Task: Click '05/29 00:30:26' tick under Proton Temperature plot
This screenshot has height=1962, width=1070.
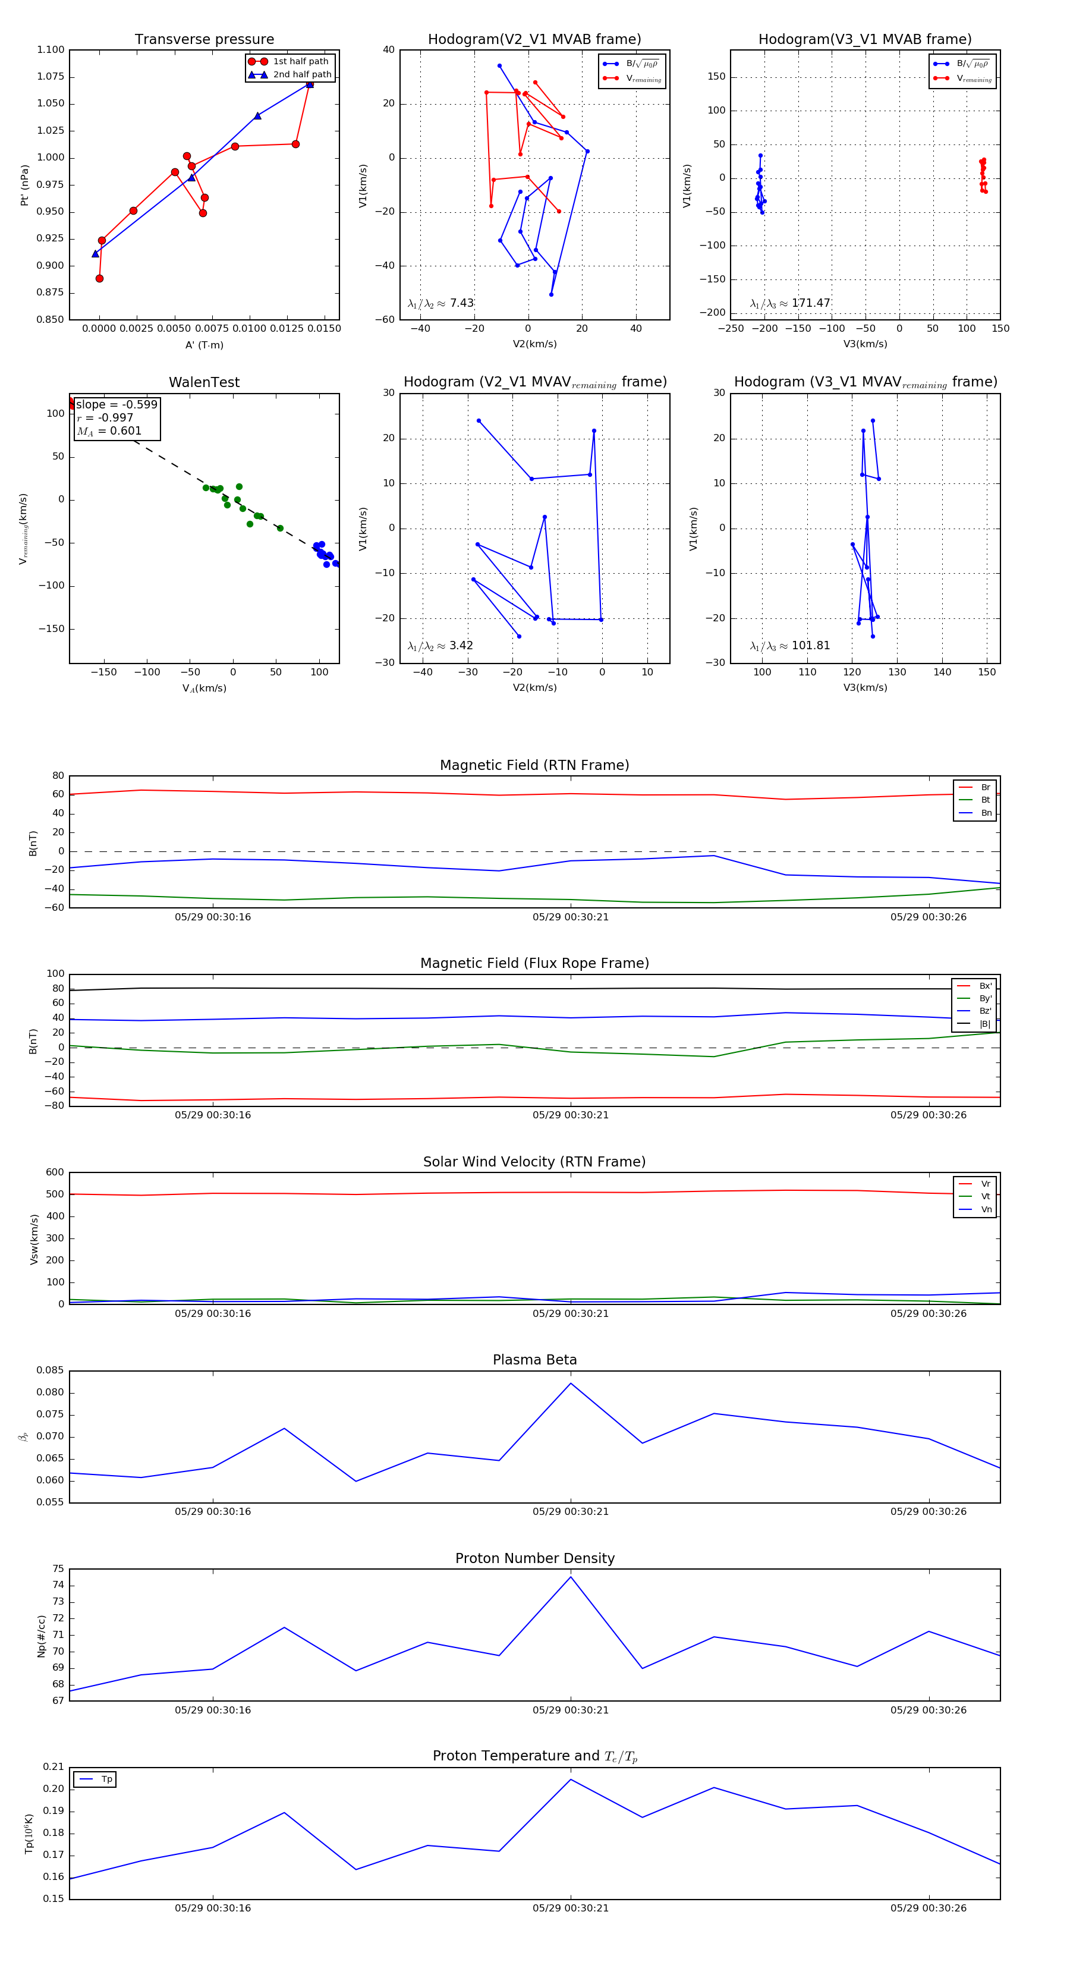Action: (929, 1908)
